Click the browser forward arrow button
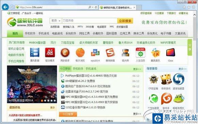 click(12, 7)
